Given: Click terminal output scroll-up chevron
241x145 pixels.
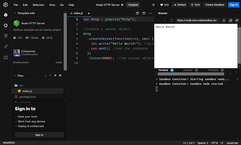Looking at the screenshot, I should (x=238, y=79).
